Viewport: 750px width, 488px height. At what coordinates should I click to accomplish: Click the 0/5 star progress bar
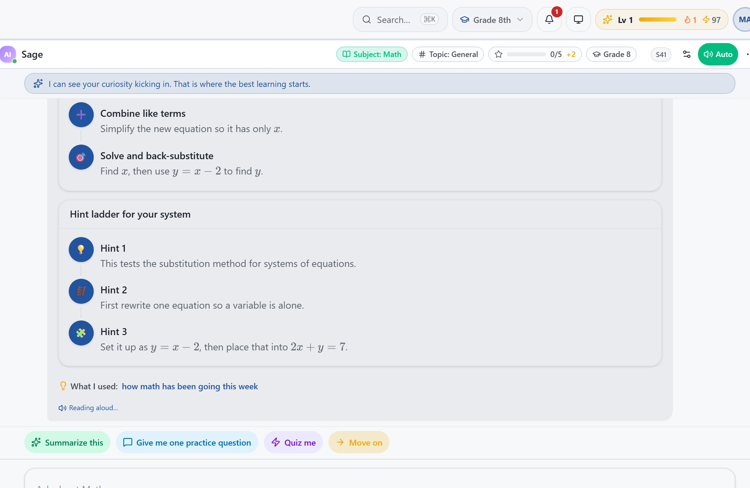pos(526,54)
